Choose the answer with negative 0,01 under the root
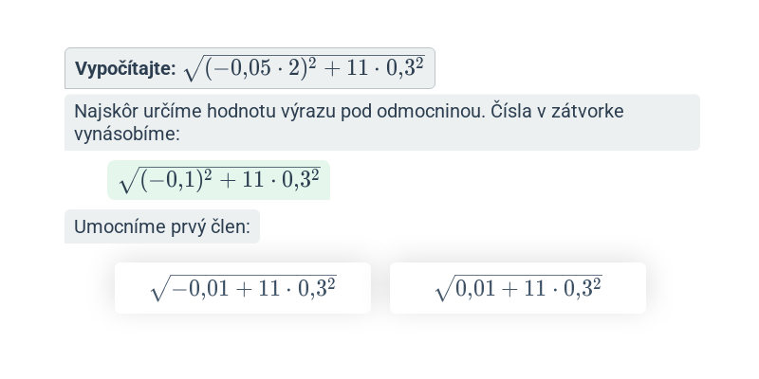The width and height of the screenshot is (759, 379). pyautogui.click(x=243, y=288)
